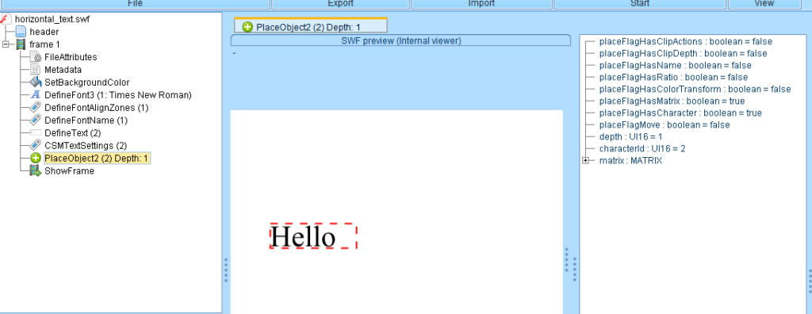Click the green plus PlaceObject2 tree icon
The image size is (812, 314).
[x=35, y=158]
